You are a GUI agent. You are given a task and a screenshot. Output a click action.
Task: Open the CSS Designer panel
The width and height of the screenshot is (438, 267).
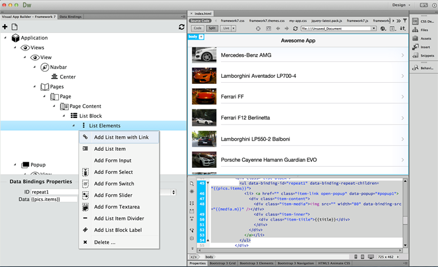tap(423, 21)
